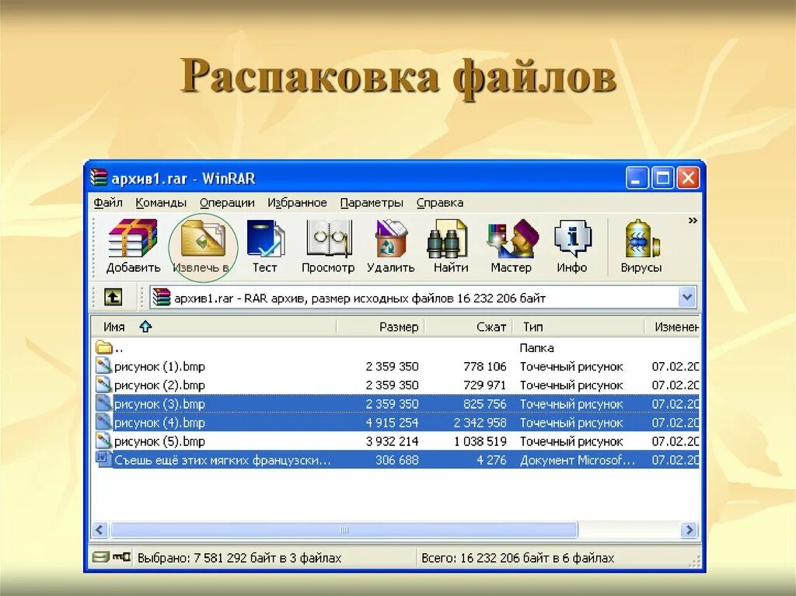Open the Справка menu
The height and width of the screenshot is (596, 796).
click(x=440, y=203)
